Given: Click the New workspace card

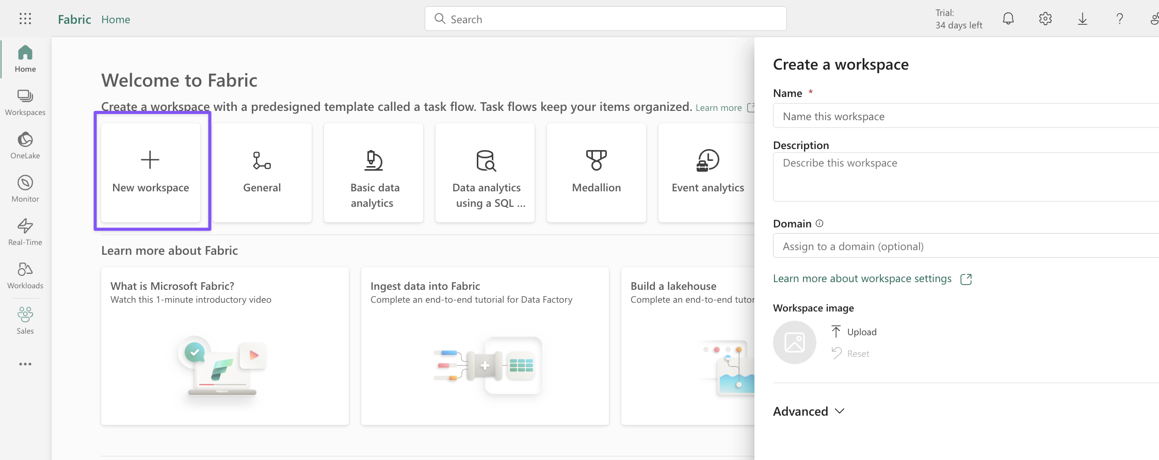Looking at the screenshot, I should tap(151, 173).
